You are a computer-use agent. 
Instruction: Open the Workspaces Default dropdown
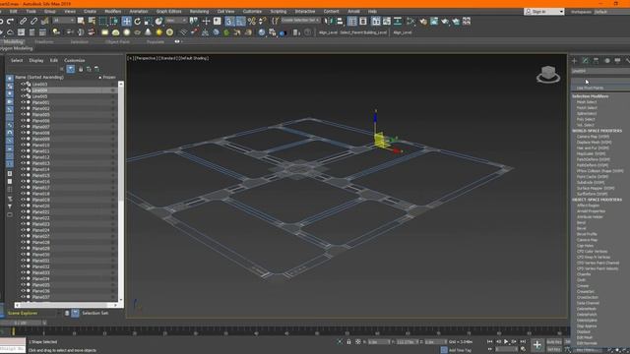pos(610,12)
